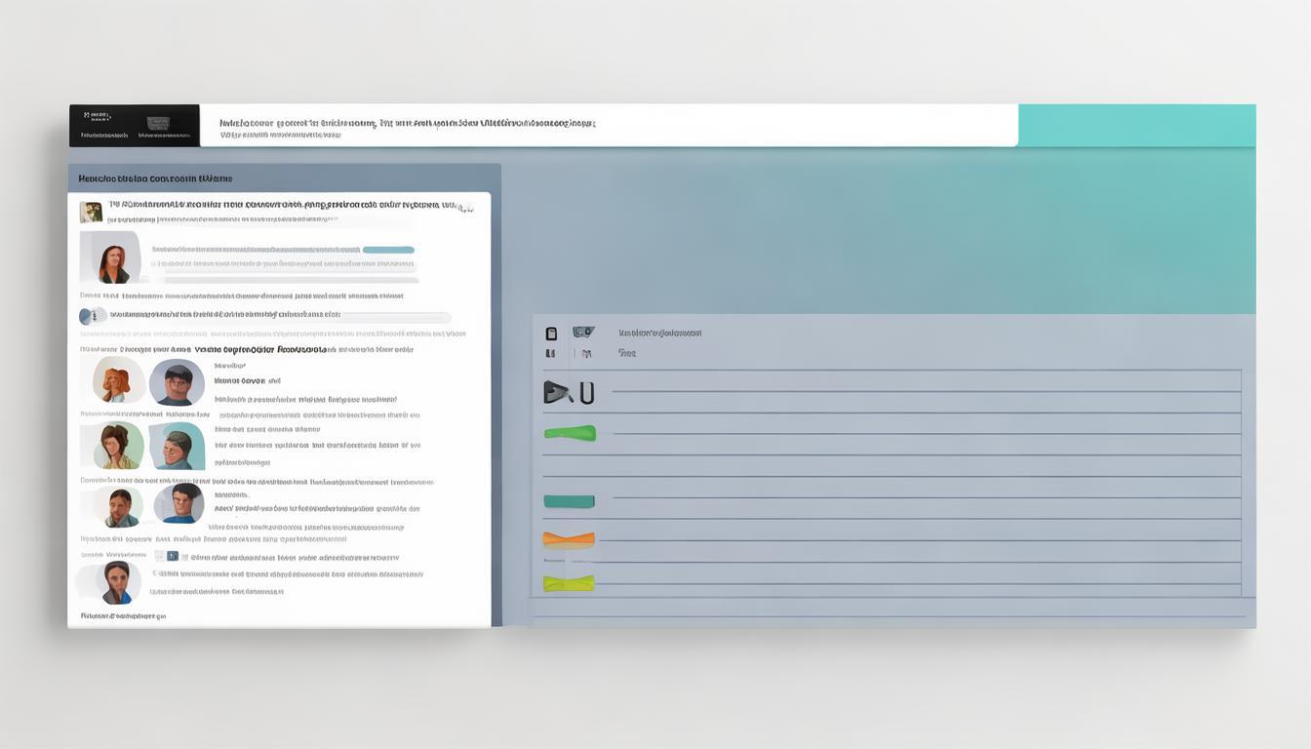
Task: Click the orange-haired person's round avatar
Action: pos(117,379)
